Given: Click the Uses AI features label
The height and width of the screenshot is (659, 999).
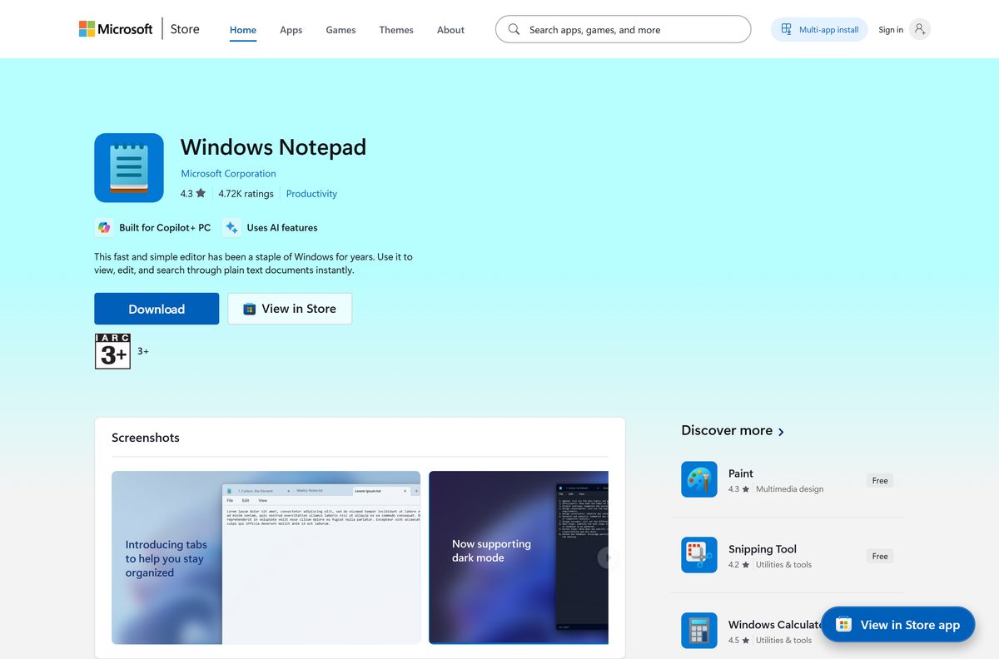Looking at the screenshot, I should pos(282,227).
